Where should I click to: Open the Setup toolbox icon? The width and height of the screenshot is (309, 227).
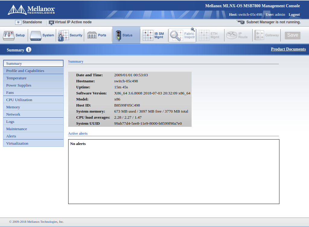pos(8,36)
